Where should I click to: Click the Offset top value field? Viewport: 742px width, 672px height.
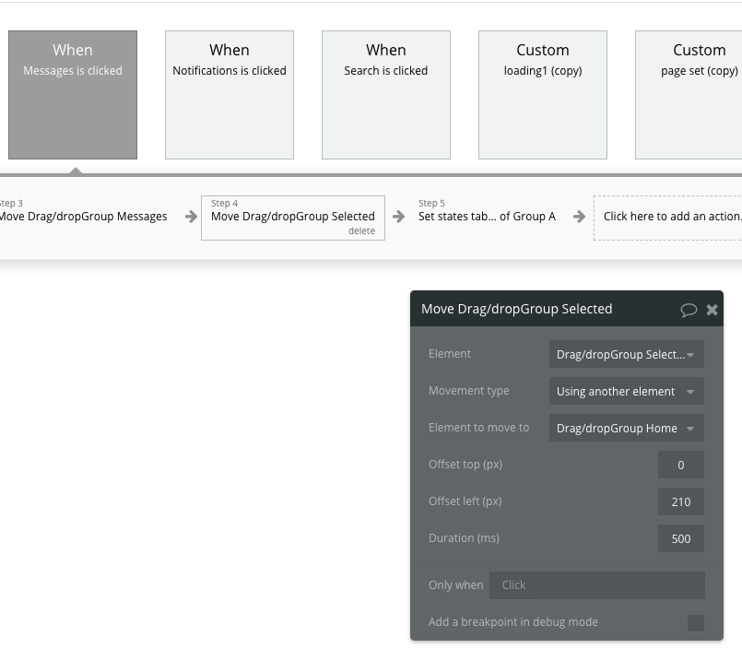(681, 465)
